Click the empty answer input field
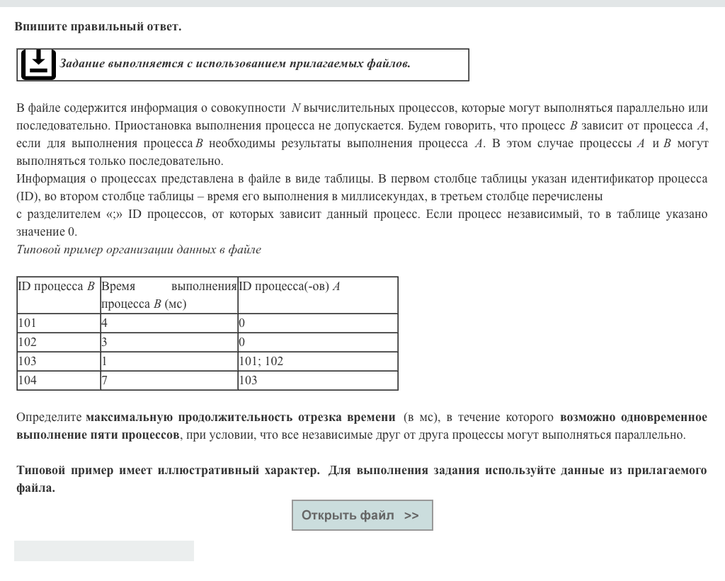Image resolution: width=725 pixels, height=581 pixels. point(104,551)
